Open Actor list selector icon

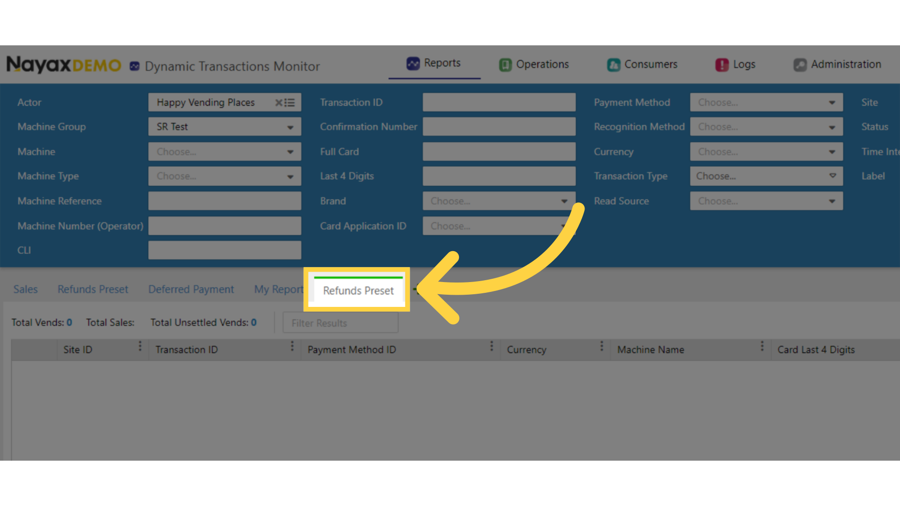[290, 103]
